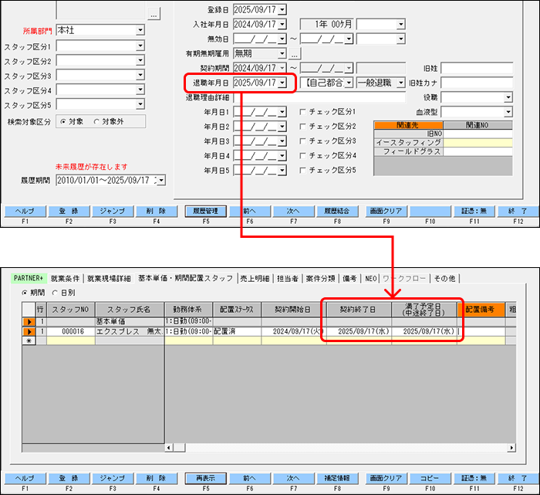Open the 登録日 date picker arrow

coord(282,9)
